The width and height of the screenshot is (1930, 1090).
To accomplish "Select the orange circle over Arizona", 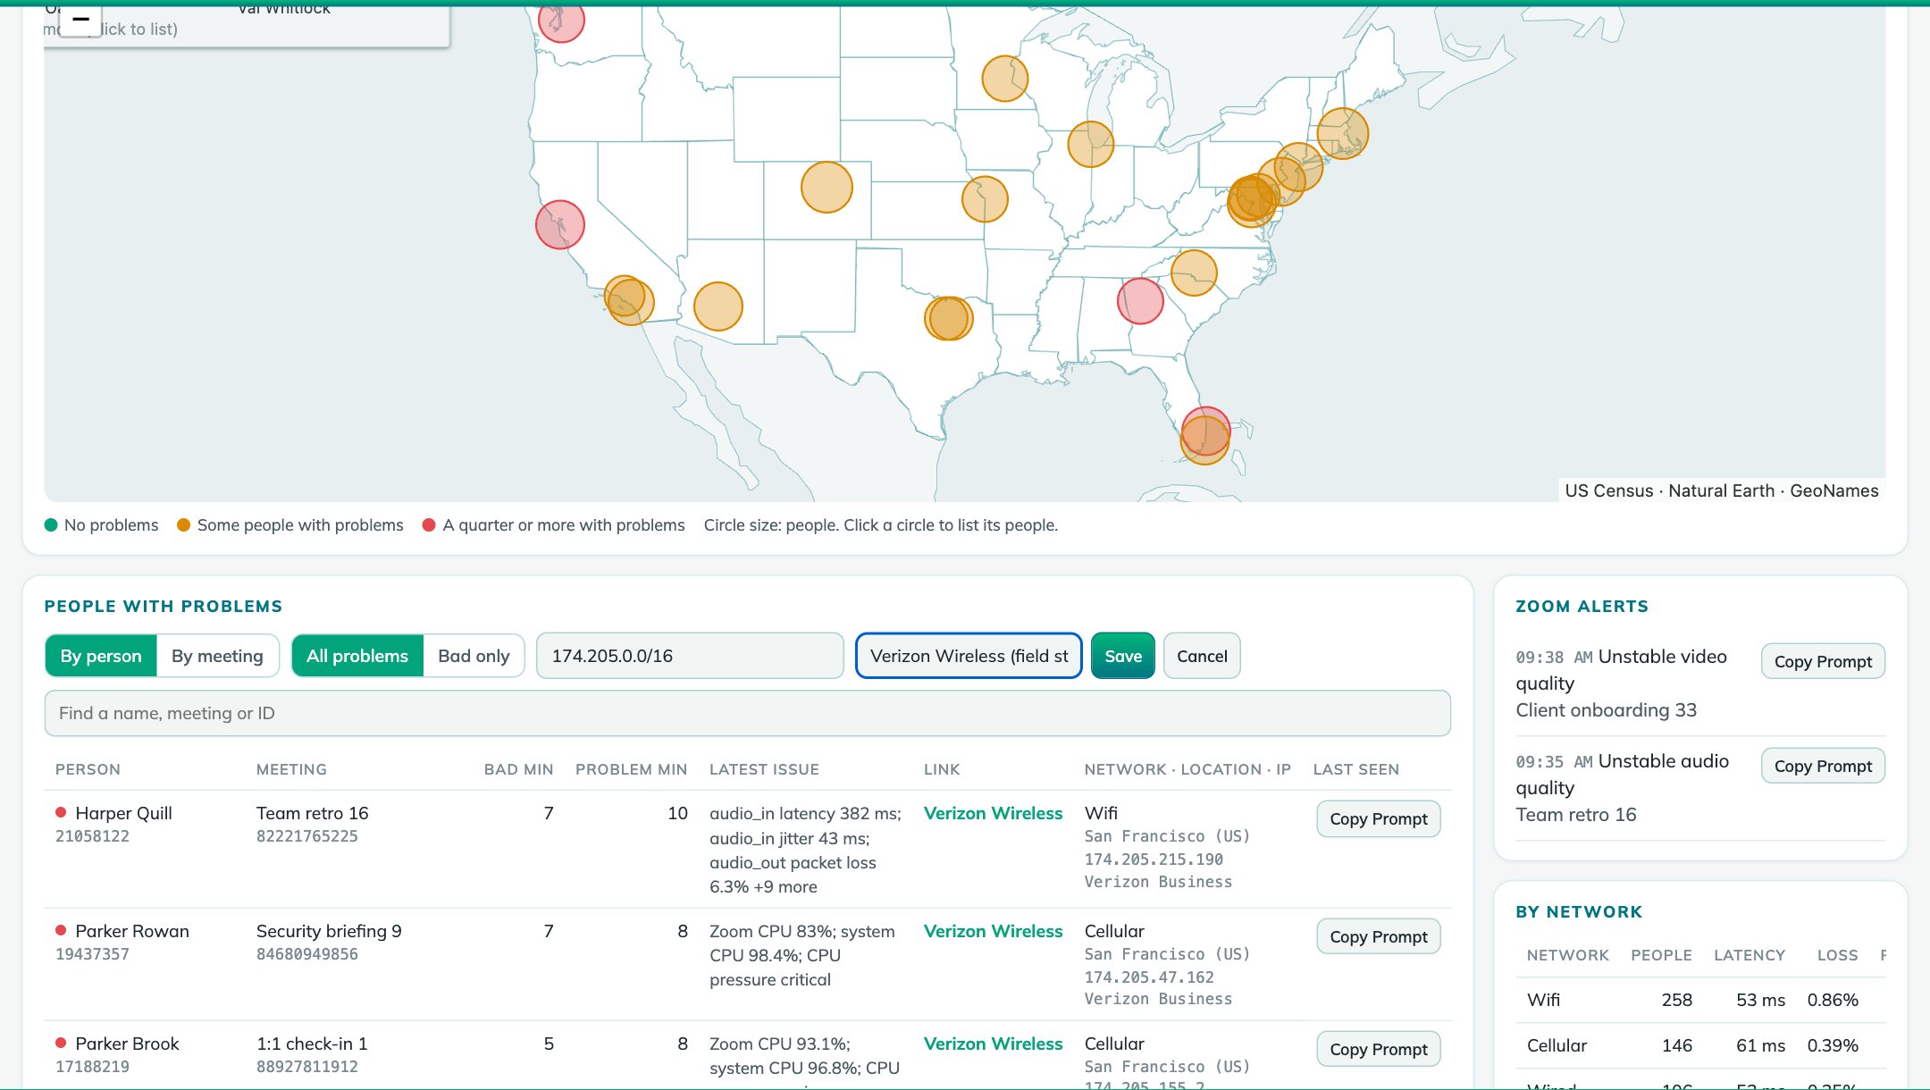I will click(718, 306).
